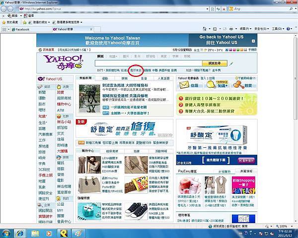Select the 運動 sports news tab
The image size is (298, 238).
(105, 78)
